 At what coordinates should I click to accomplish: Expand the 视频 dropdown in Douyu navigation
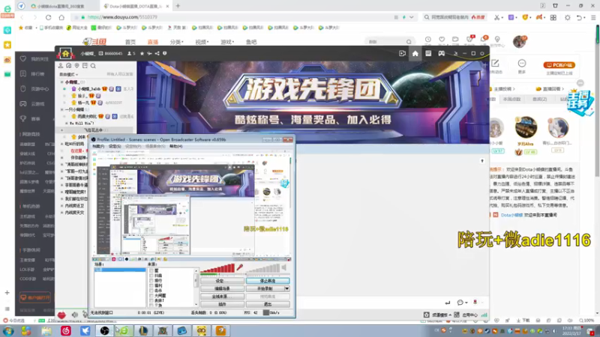click(202, 42)
